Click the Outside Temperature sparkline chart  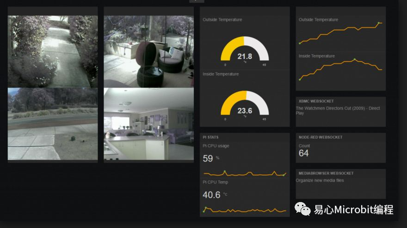click(340, 33)
